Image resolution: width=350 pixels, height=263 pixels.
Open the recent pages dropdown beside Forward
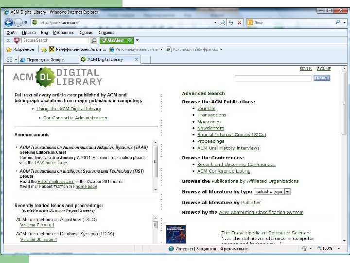26,22
